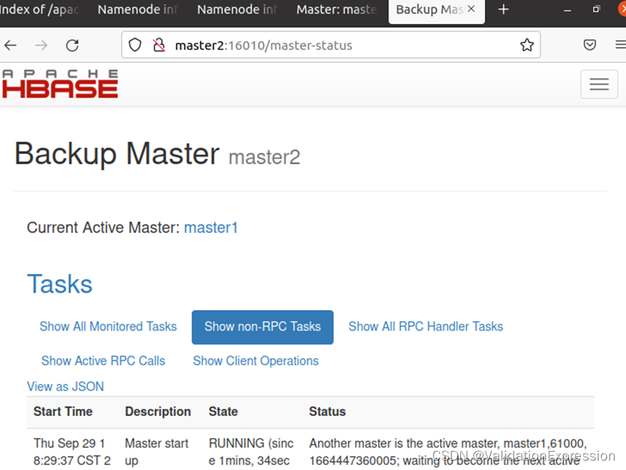Click the RUNNING state cell
This screenshot has width=626, height=470.
click(x=251, y=451)
